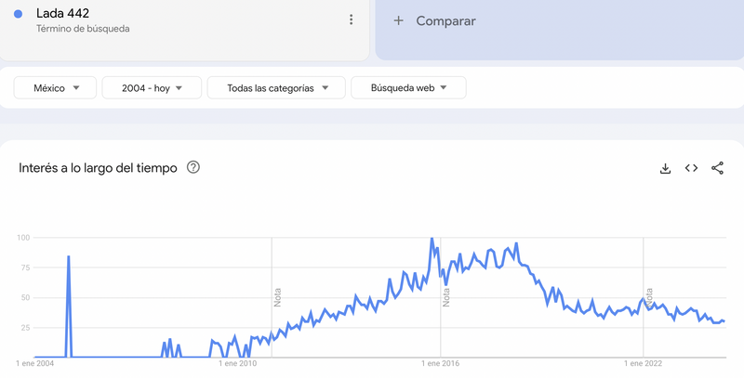Download the interest over time data
Image resolution: width=744 pixels, height=378 pixels.
(665, 168)
